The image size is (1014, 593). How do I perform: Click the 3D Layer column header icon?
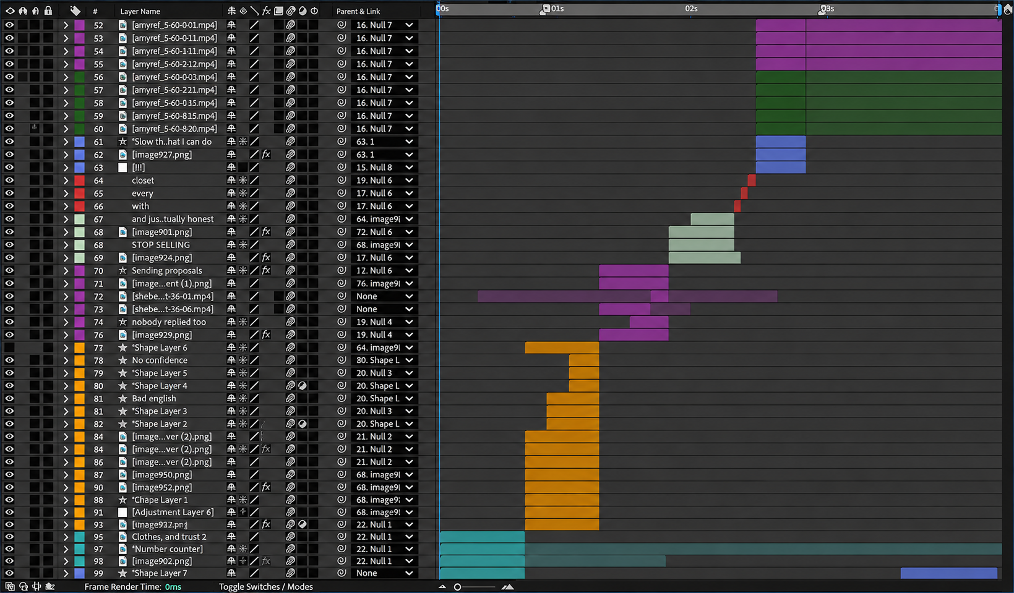point(314,11)
